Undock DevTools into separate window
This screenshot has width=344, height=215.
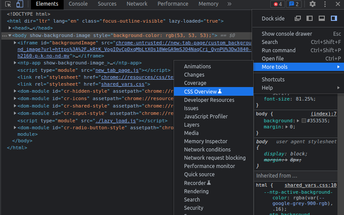click(298, 18)
